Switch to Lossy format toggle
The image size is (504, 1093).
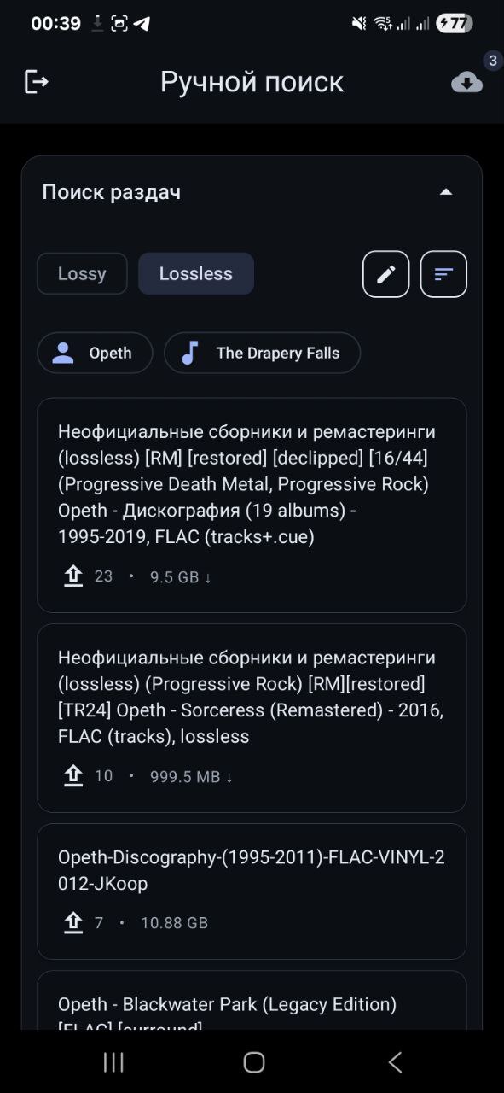(x=82, y=274)
